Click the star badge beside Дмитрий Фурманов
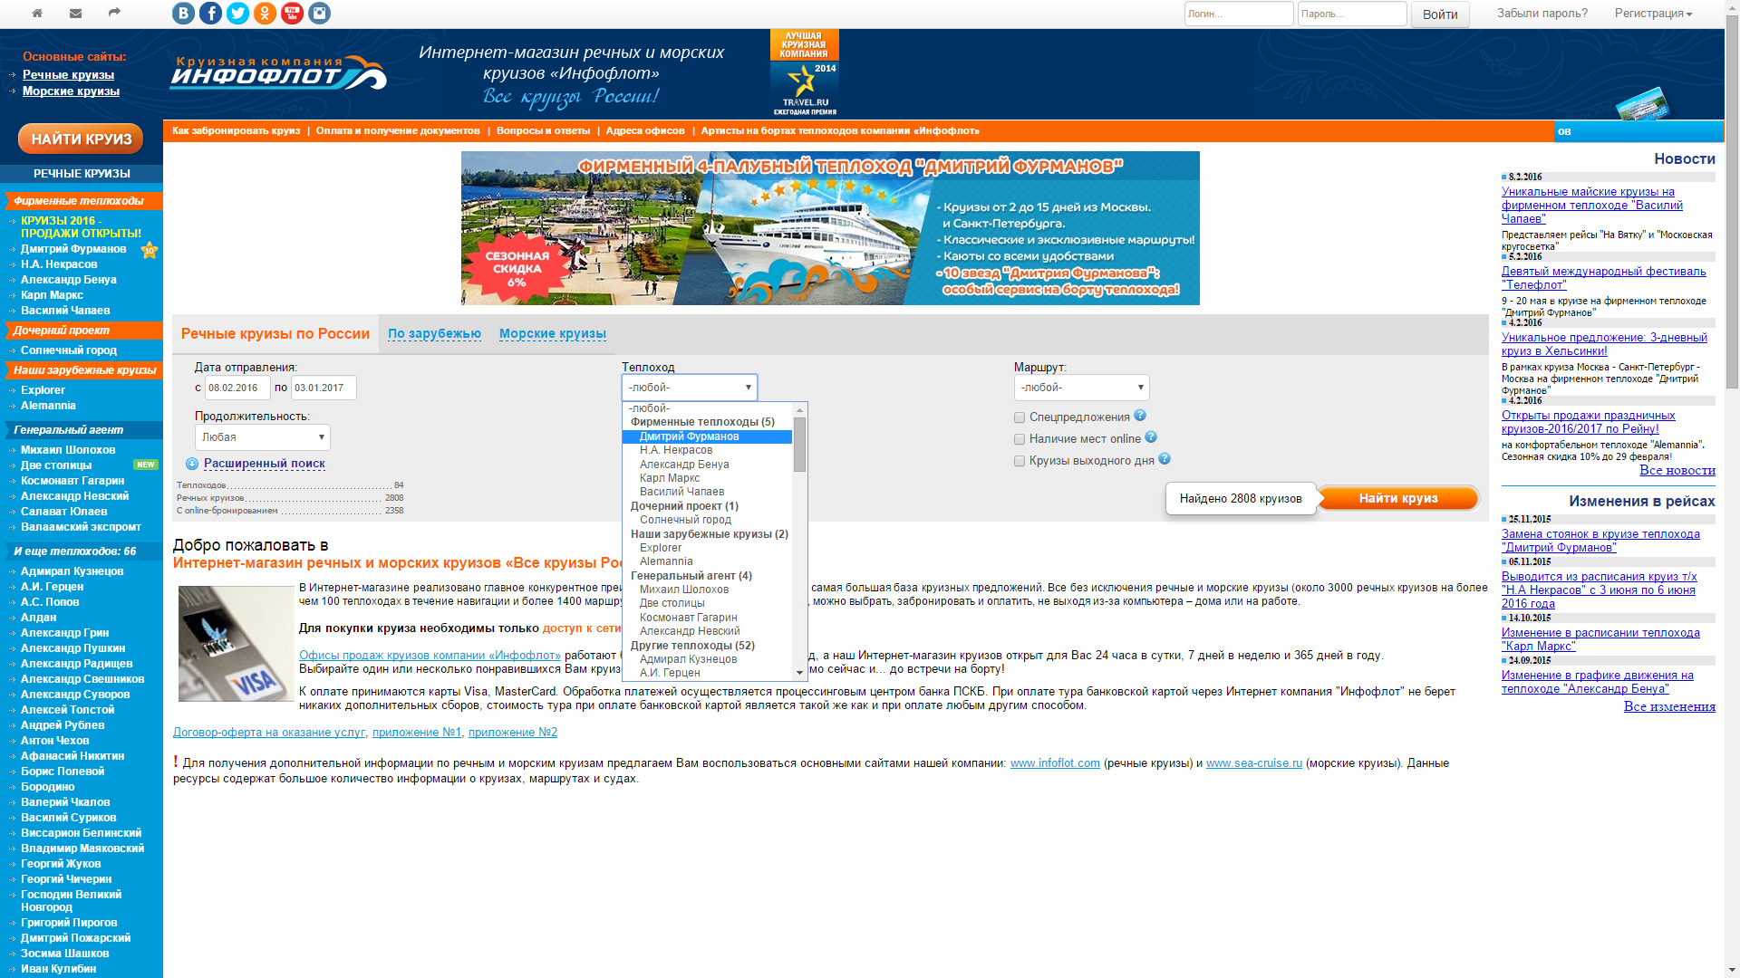Image resolution: width=1740 pixels, height=978 pixels. (x=150, y=250)
